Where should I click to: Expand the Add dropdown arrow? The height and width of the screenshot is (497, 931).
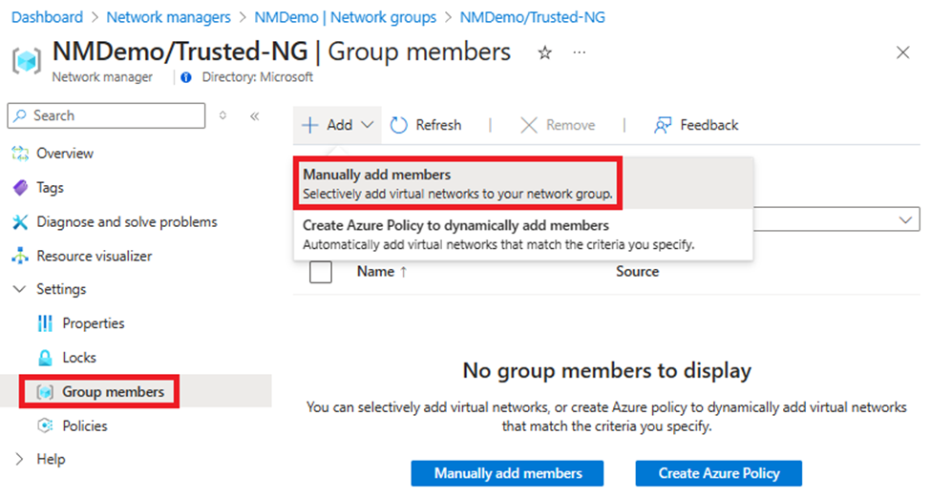click(x=369, y=125)
